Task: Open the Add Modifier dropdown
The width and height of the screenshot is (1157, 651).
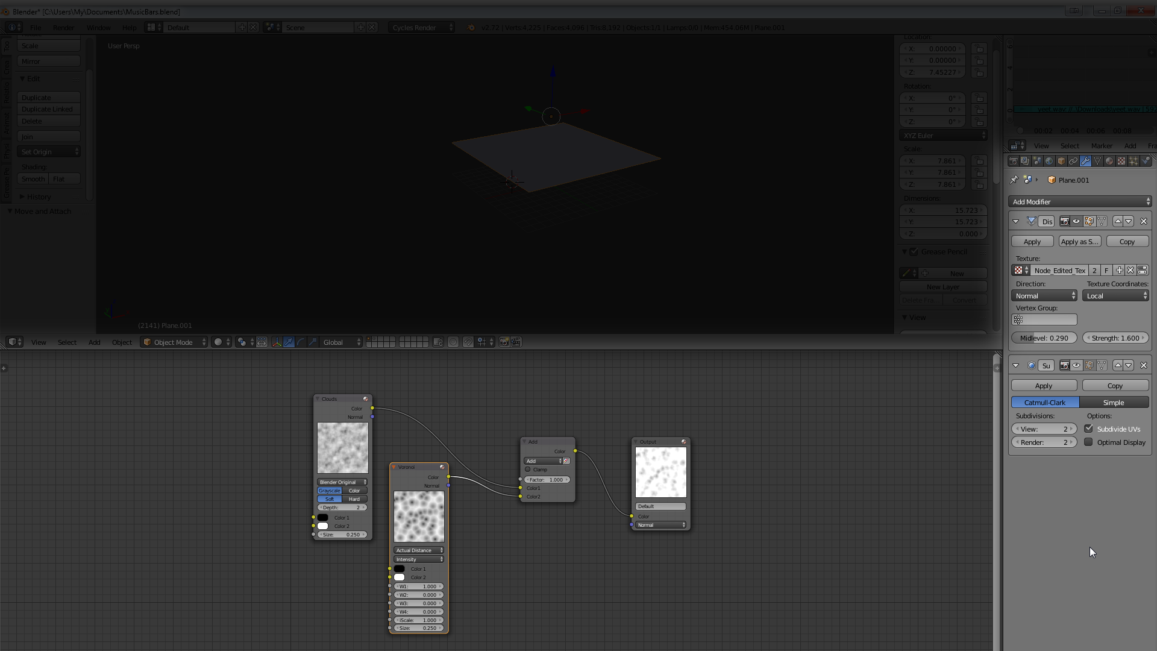Action: pyautogui.click(x=1080, y=201)
